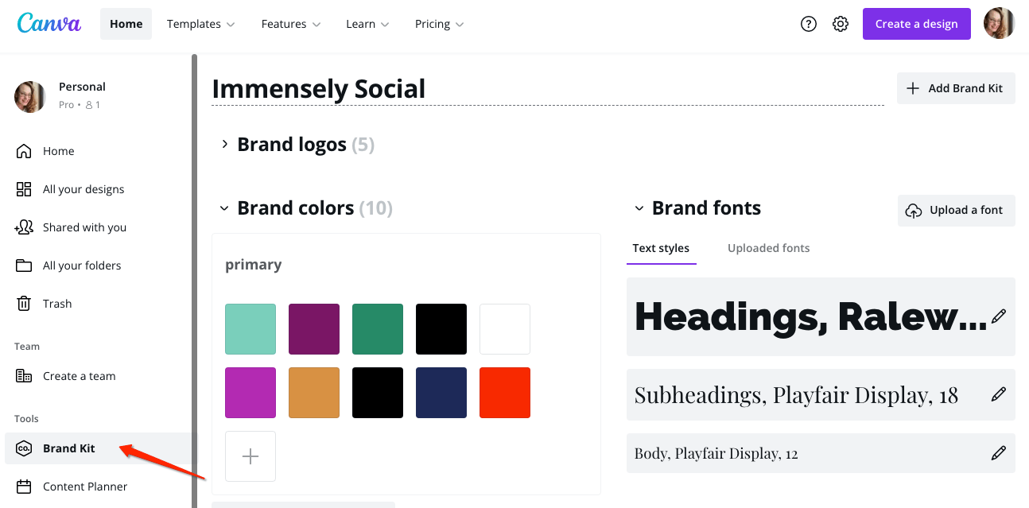Click the Headings, Raleway text style row
This screenshot has height=508, width=1029.
coord(821,316)
